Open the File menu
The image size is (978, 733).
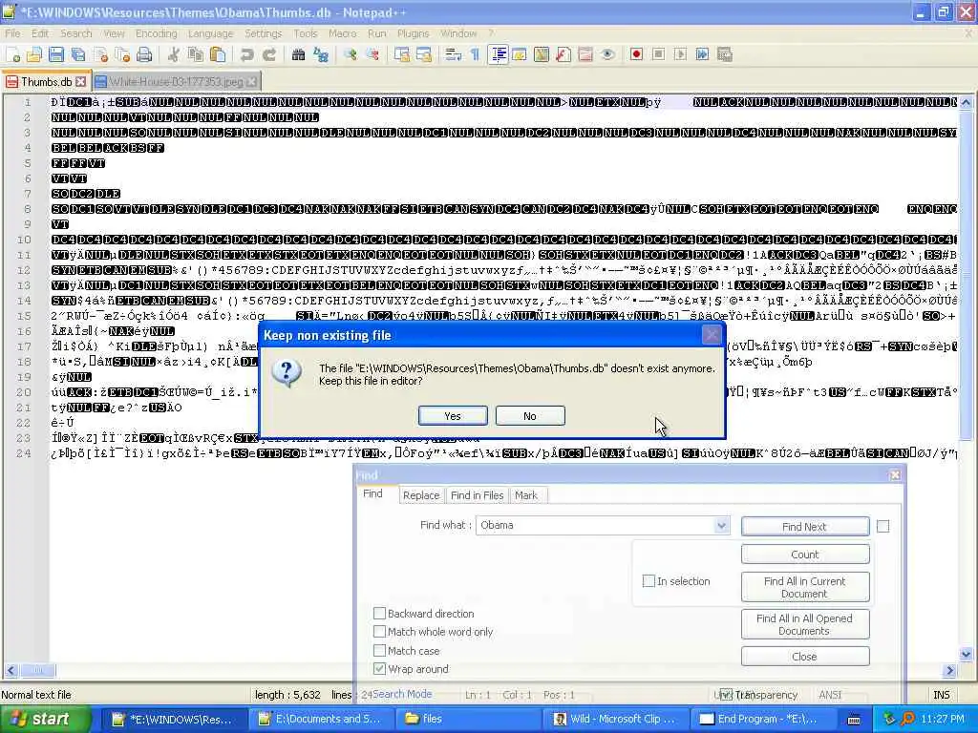(12, 33)
